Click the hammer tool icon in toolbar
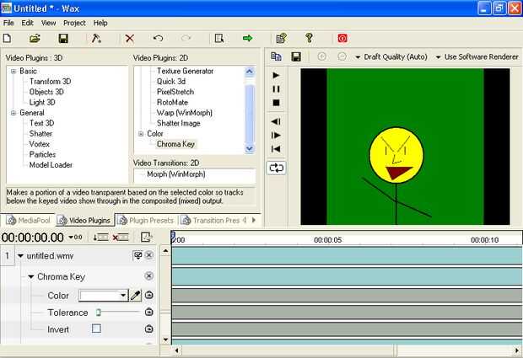523x358 pixels. 96,38
